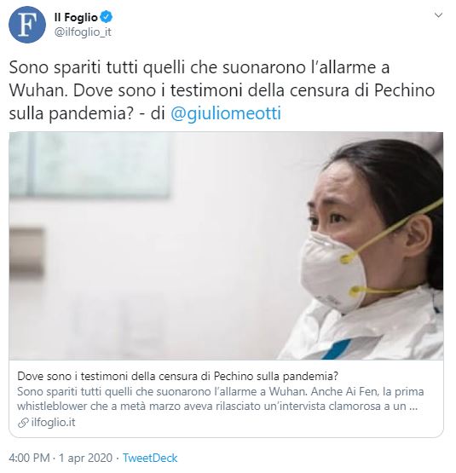
Task: Click the tweet text "sulla pandemia? - di"
Action: (x=87, y=113)
